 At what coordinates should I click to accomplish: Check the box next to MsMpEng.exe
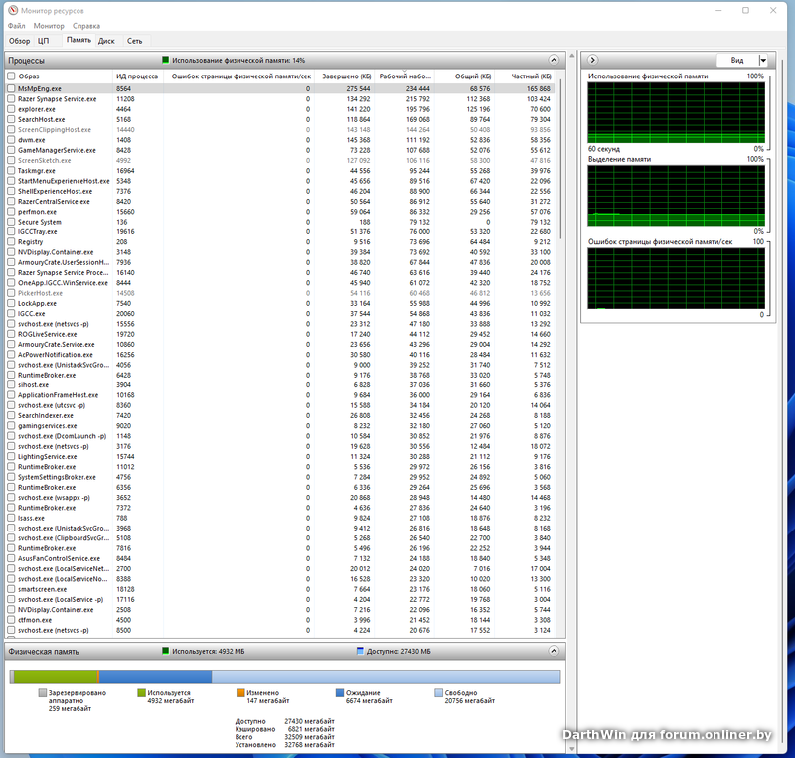point(11,89)
